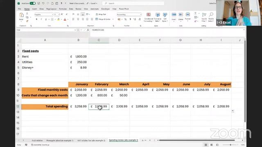Open Conditional Formatting menu
This screenshot has height=147, width=262.
(x=149, y=17)
